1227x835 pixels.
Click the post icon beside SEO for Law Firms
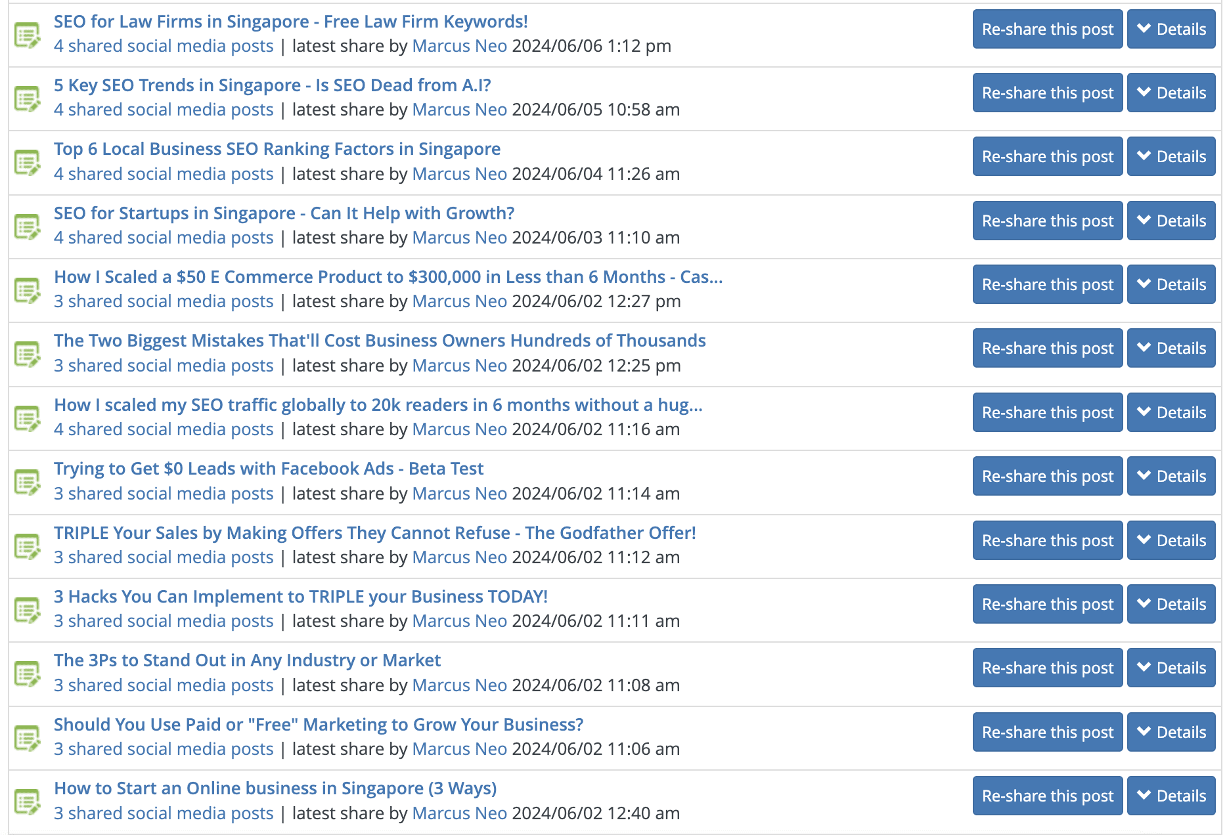click(x=28, y=35)
